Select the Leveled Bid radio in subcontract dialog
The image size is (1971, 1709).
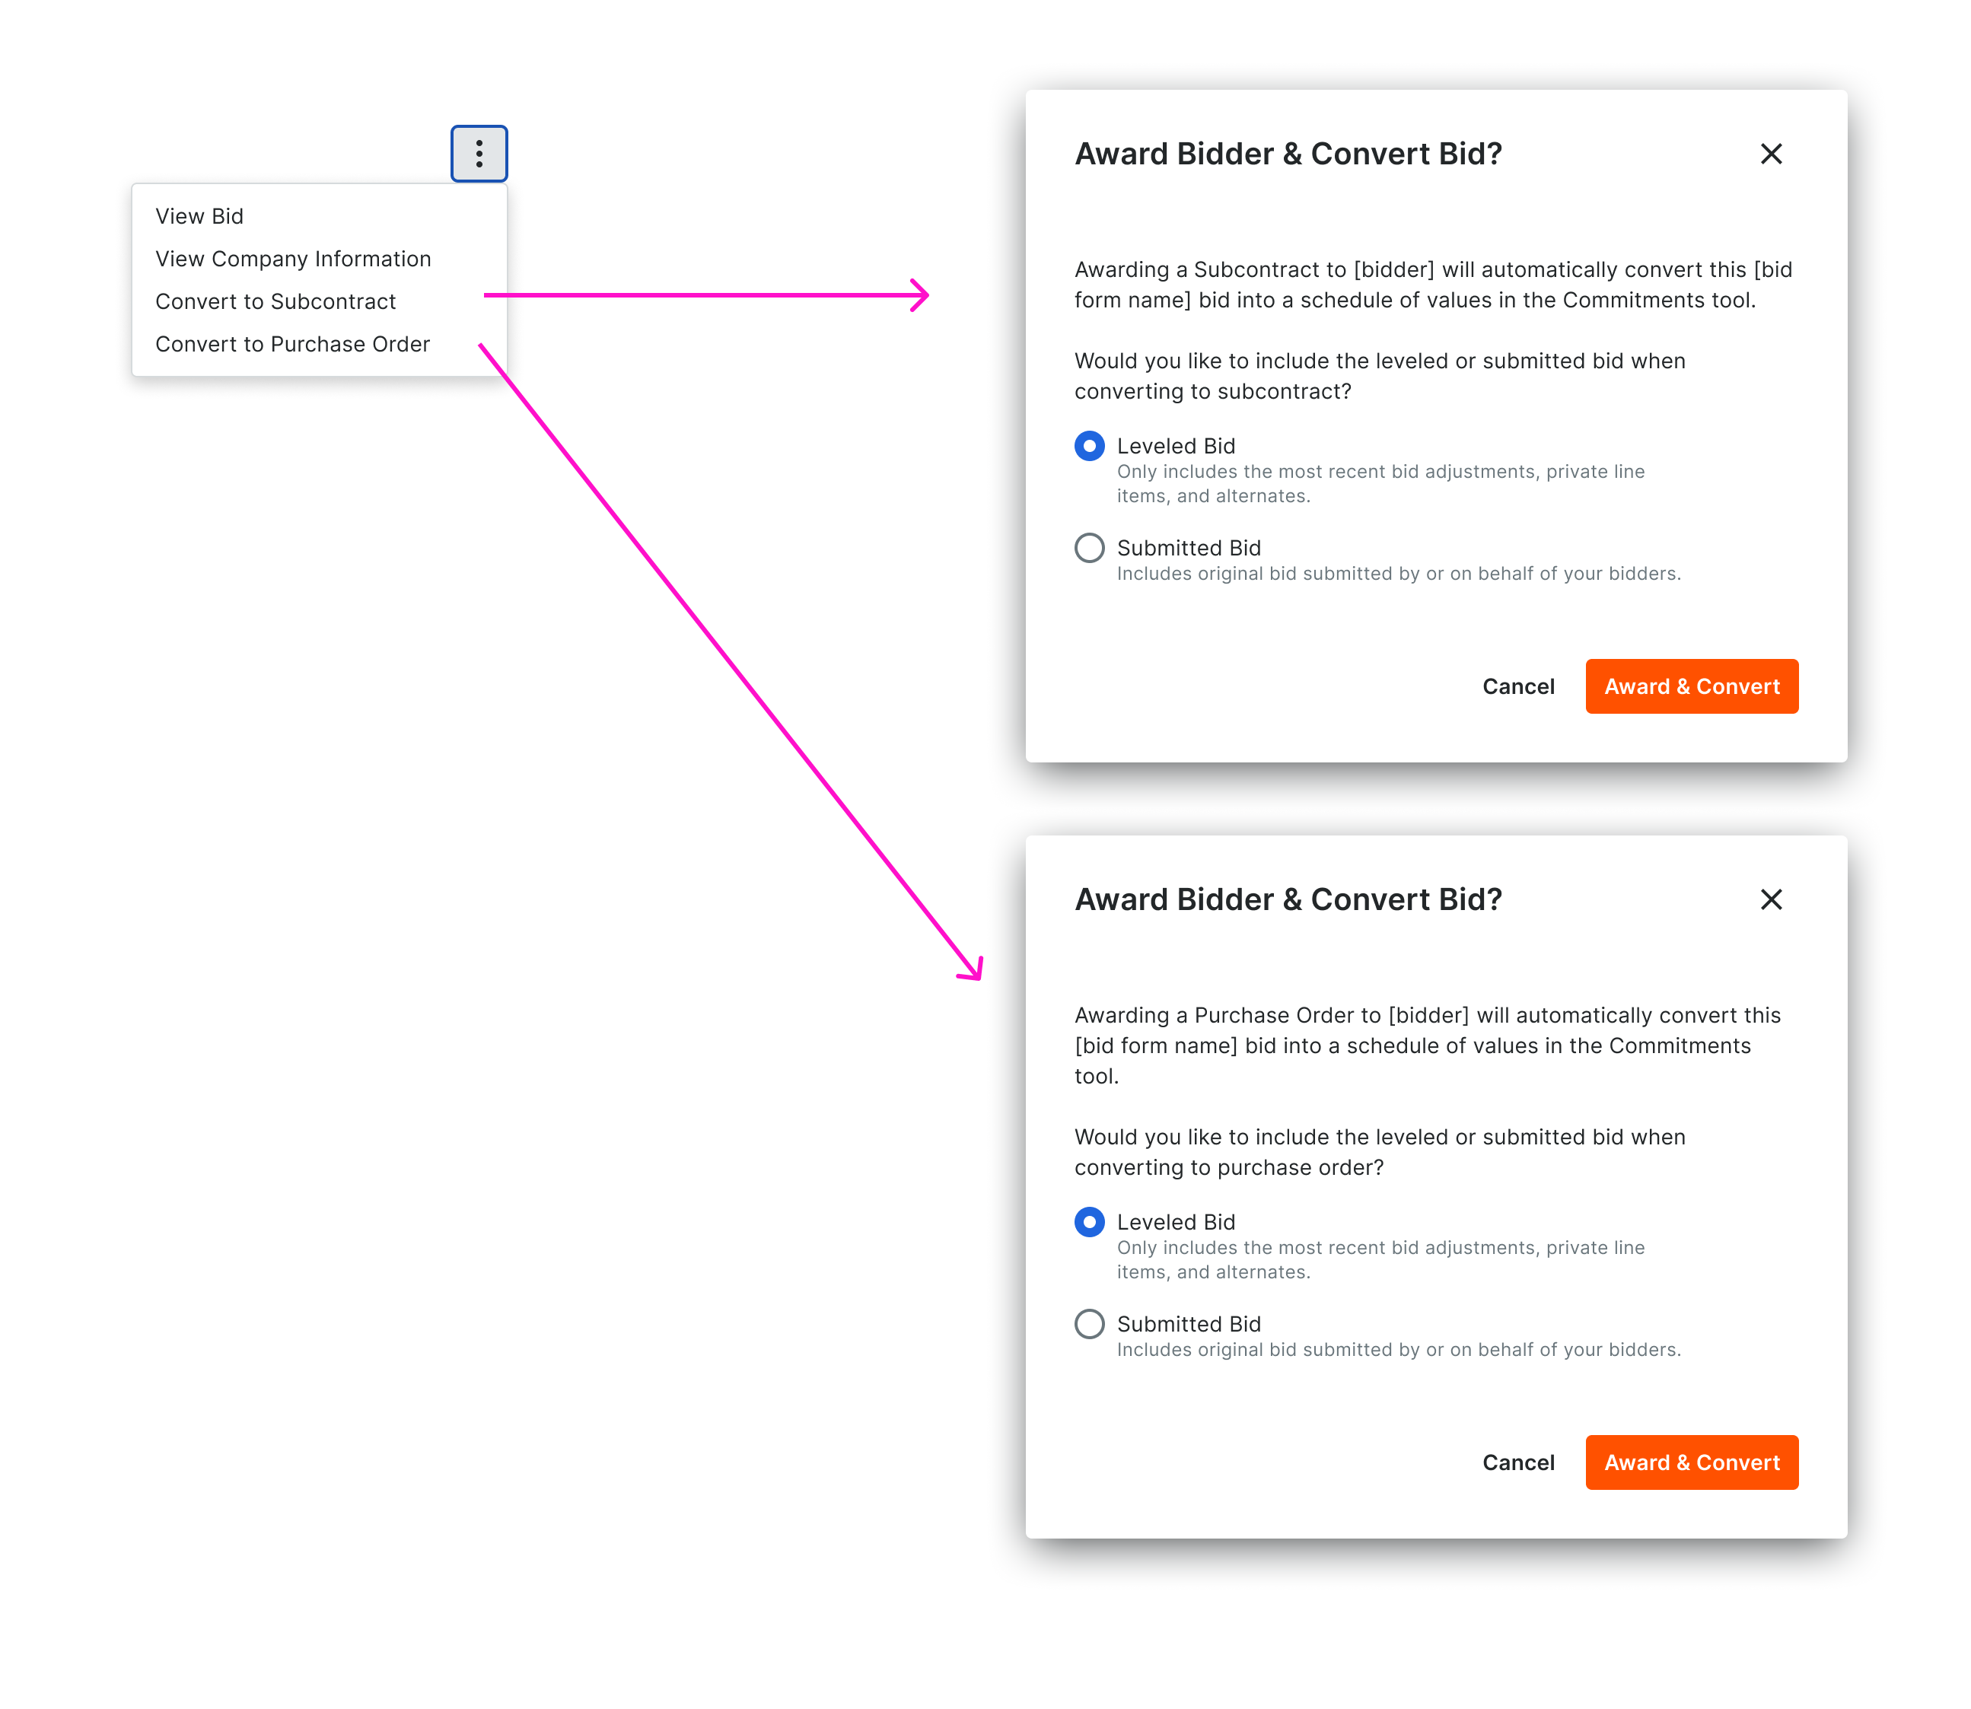click(1089, 445)
